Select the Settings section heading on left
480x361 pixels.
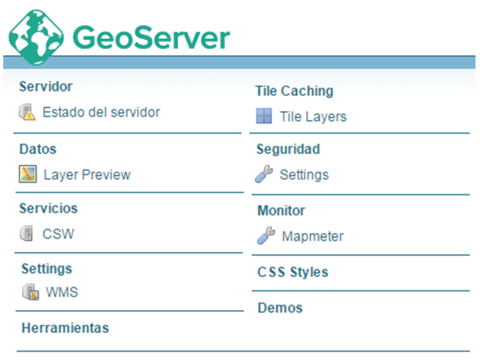pos(47,269)
